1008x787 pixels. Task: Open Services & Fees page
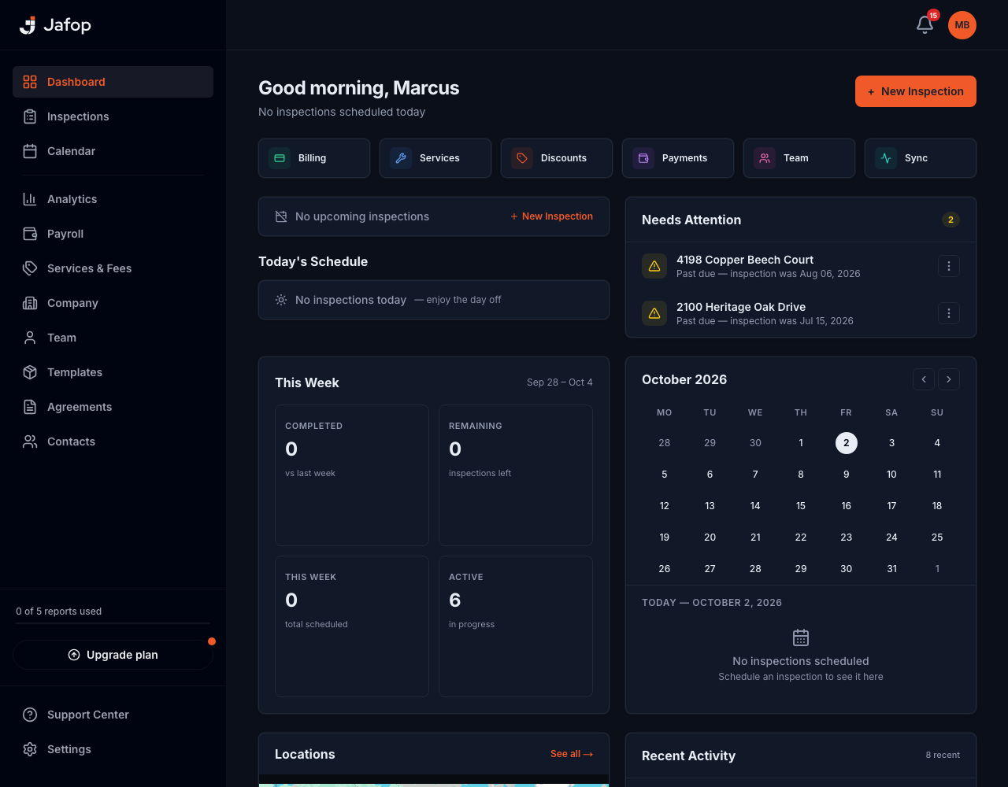113,268
